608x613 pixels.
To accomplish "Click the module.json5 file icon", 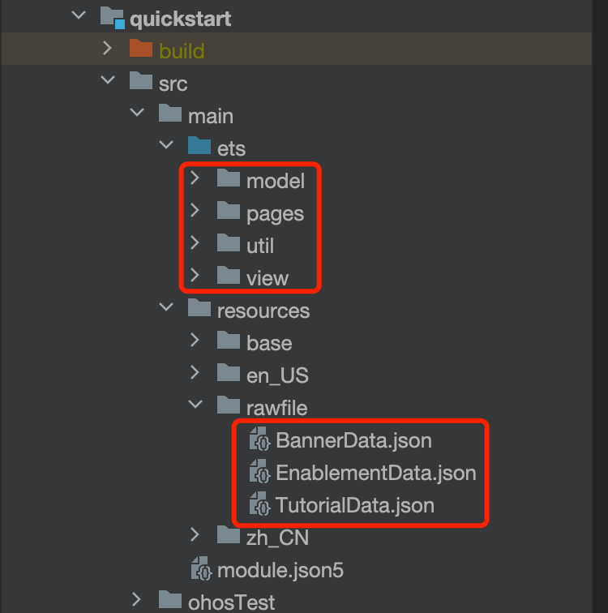I will click(202, 568).
